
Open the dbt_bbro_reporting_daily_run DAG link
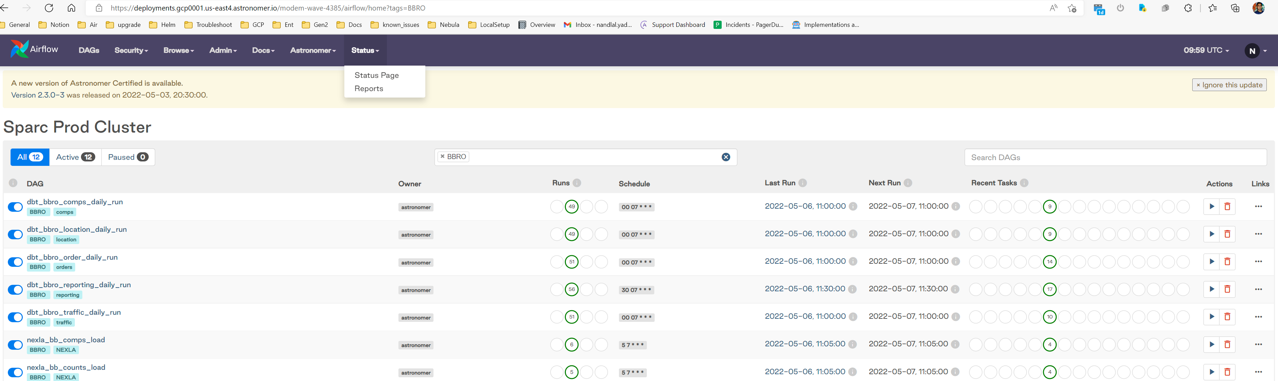(x=79, y=284)
